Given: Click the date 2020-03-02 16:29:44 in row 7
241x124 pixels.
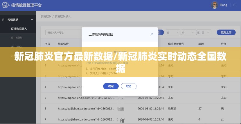Looking at the screenshot, I should point(151,119).
